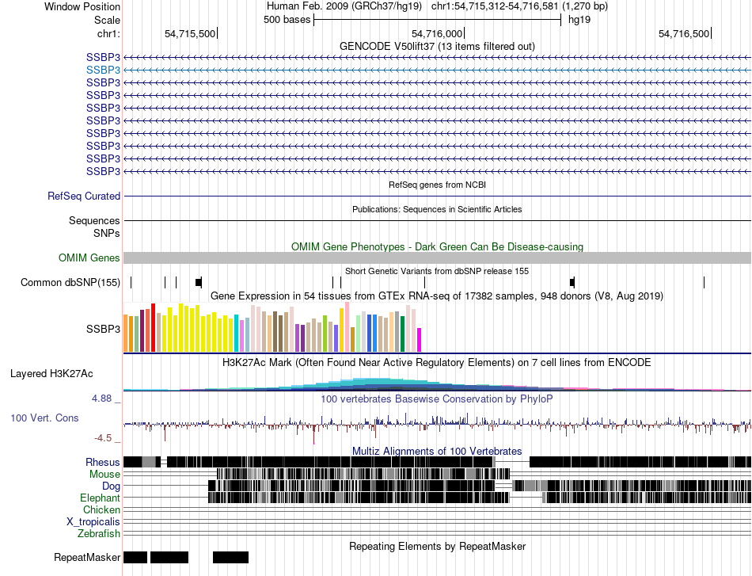This screenshot has height=576, width=752.
Task: Click the Chicken alignment row label
Action: pos(101,509)
